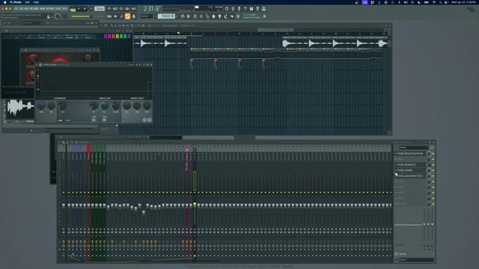Click the save project toolbar icon
The width and height of the screenshot is (479, 269).
(251, 8)
